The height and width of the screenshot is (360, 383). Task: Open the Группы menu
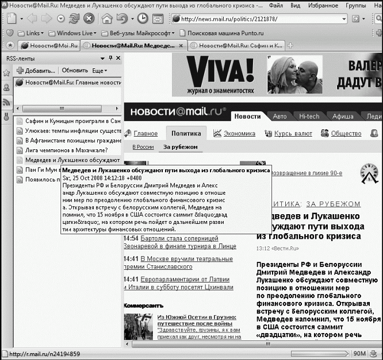tap(355, 5)
